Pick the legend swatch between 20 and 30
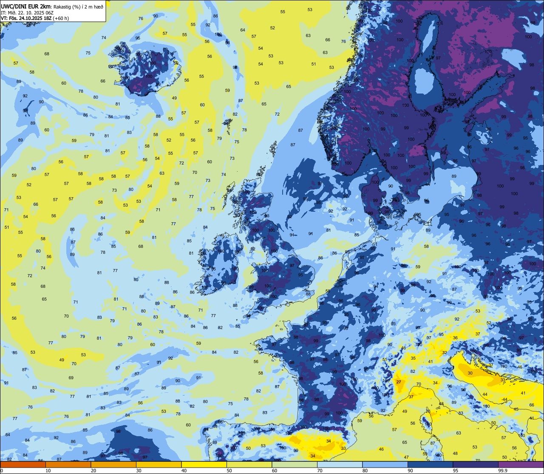The image size is (544, 474). (x=113, y=464)
